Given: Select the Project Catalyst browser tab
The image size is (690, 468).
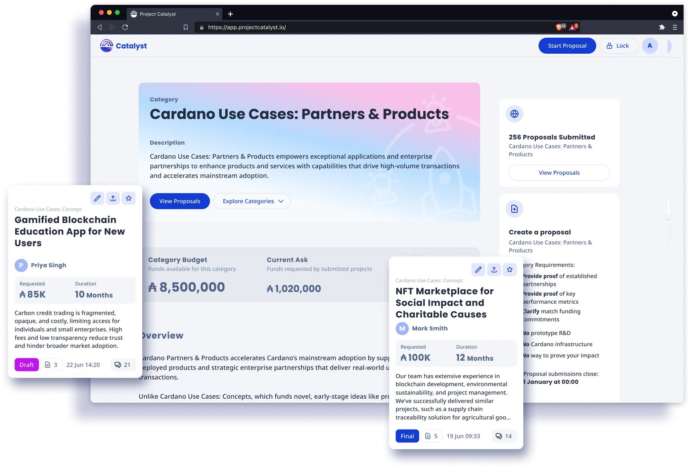Looking at the screenshot, I should [175, 14].
